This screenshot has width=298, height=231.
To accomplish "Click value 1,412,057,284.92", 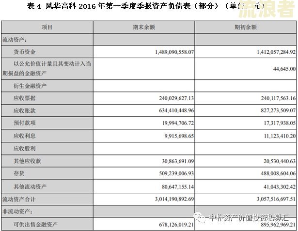I will [x=276, y=52].
